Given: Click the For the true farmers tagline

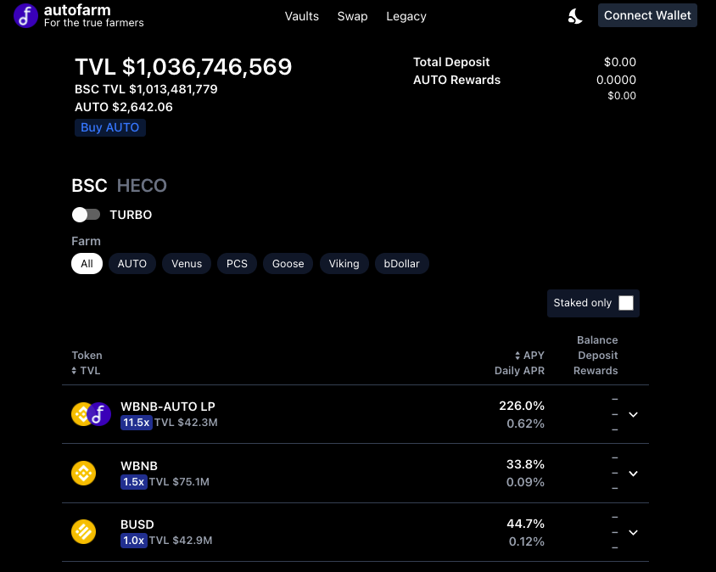Looking at the screenshot, I should click(x=93, y=23).
